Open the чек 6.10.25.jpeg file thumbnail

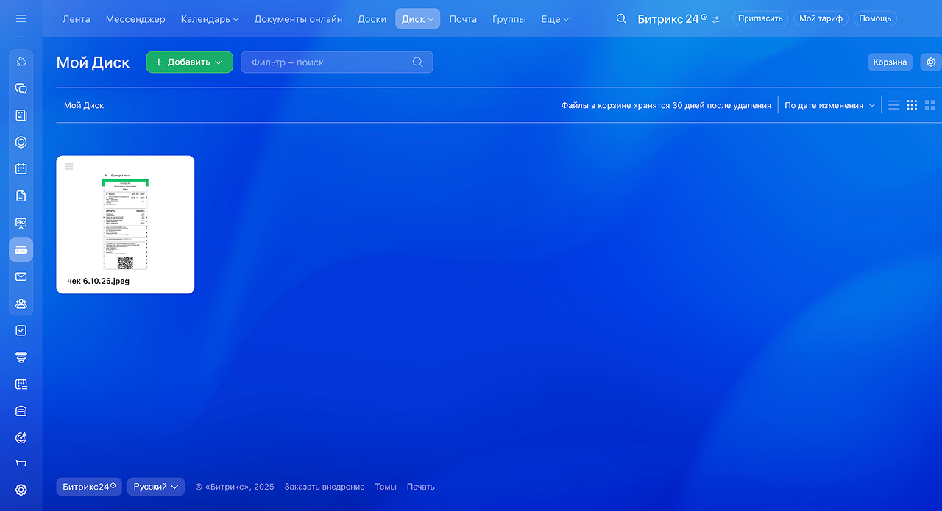(125, 224)
